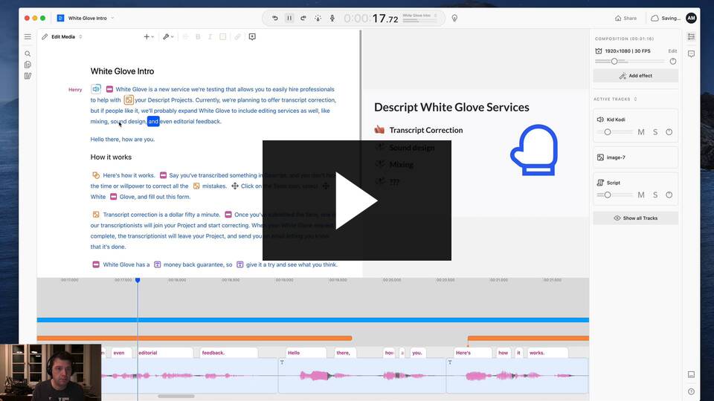
Task: Expand the Active Tracks selector
Action: pyautogui.click(x=635, y=99)
